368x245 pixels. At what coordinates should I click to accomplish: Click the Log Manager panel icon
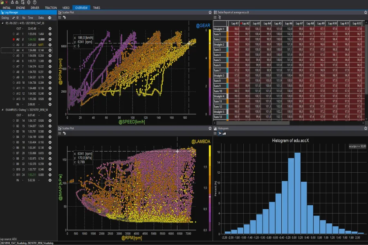point(2,12)
